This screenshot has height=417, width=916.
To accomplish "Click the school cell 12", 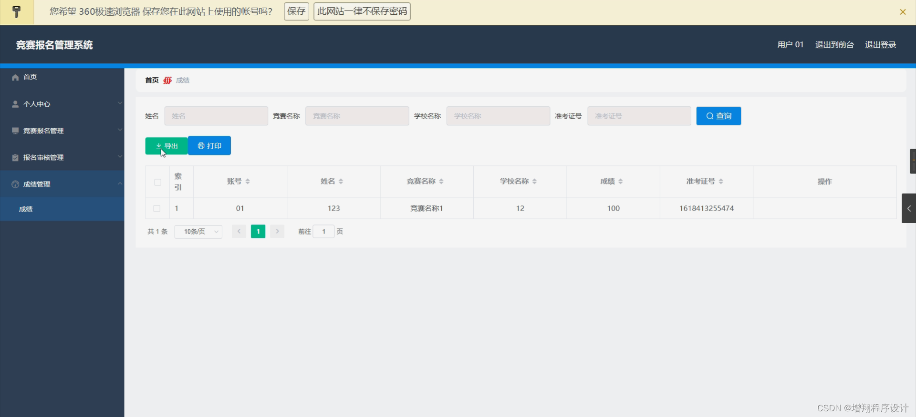I will [x=520, y=208].
